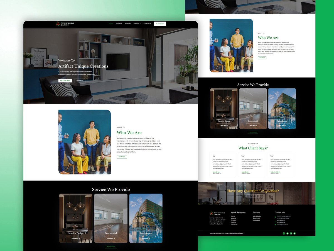The height and width of the screenshot is (251, 334).
Task: Click the envelope icon beside contact@example.com
Action: click(275, 225)
